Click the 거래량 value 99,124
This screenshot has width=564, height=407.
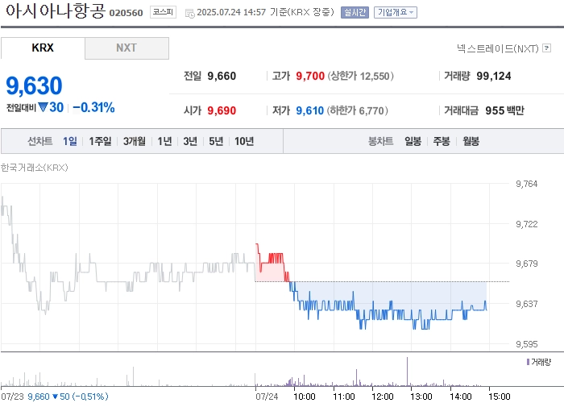493,76
